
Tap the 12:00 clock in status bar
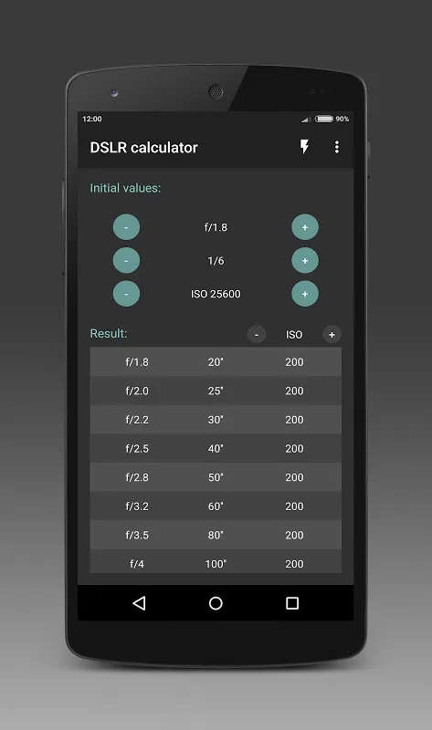92,119
